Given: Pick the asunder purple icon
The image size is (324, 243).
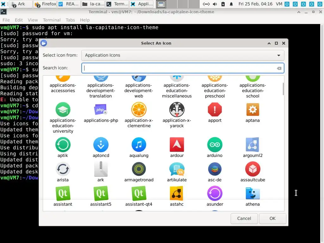Looking at the screenshot, I should coord(215,193).
